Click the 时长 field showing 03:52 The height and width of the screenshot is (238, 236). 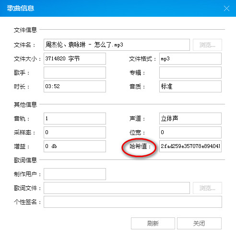click(75, 86)
